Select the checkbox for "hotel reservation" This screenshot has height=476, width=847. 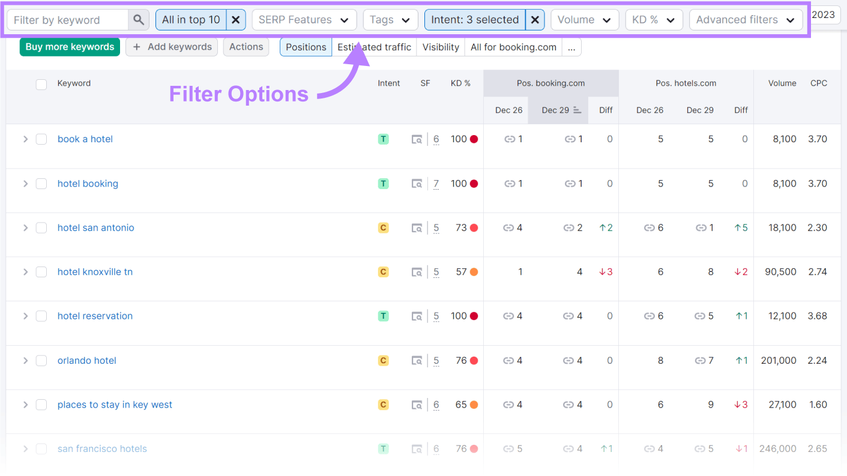[x=41, y=316]
